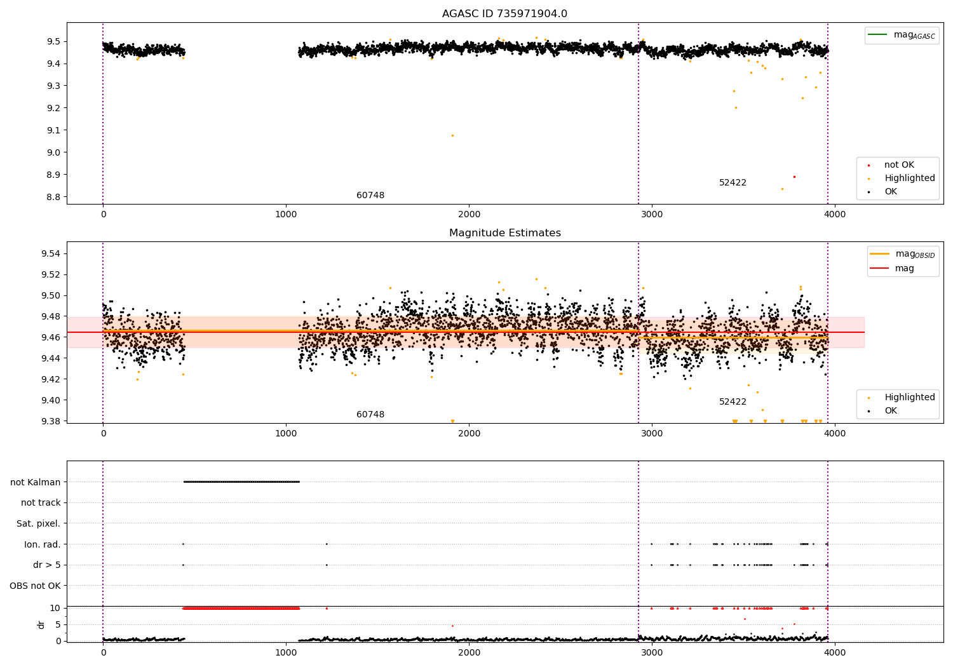
Task: Click OBSID label '52422' in middle plot
Action: 733,402
